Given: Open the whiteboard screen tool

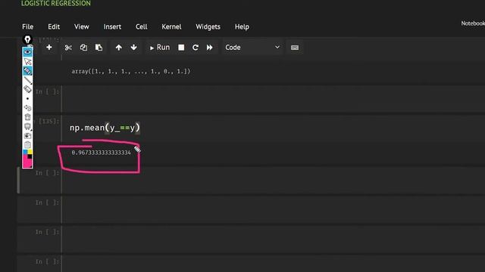Looking at the screenshot, I should 27,126.
